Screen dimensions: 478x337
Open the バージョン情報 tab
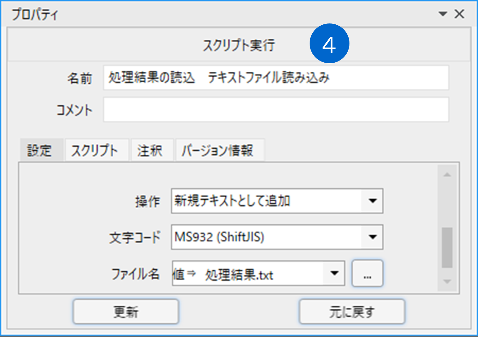coord(220,150)
